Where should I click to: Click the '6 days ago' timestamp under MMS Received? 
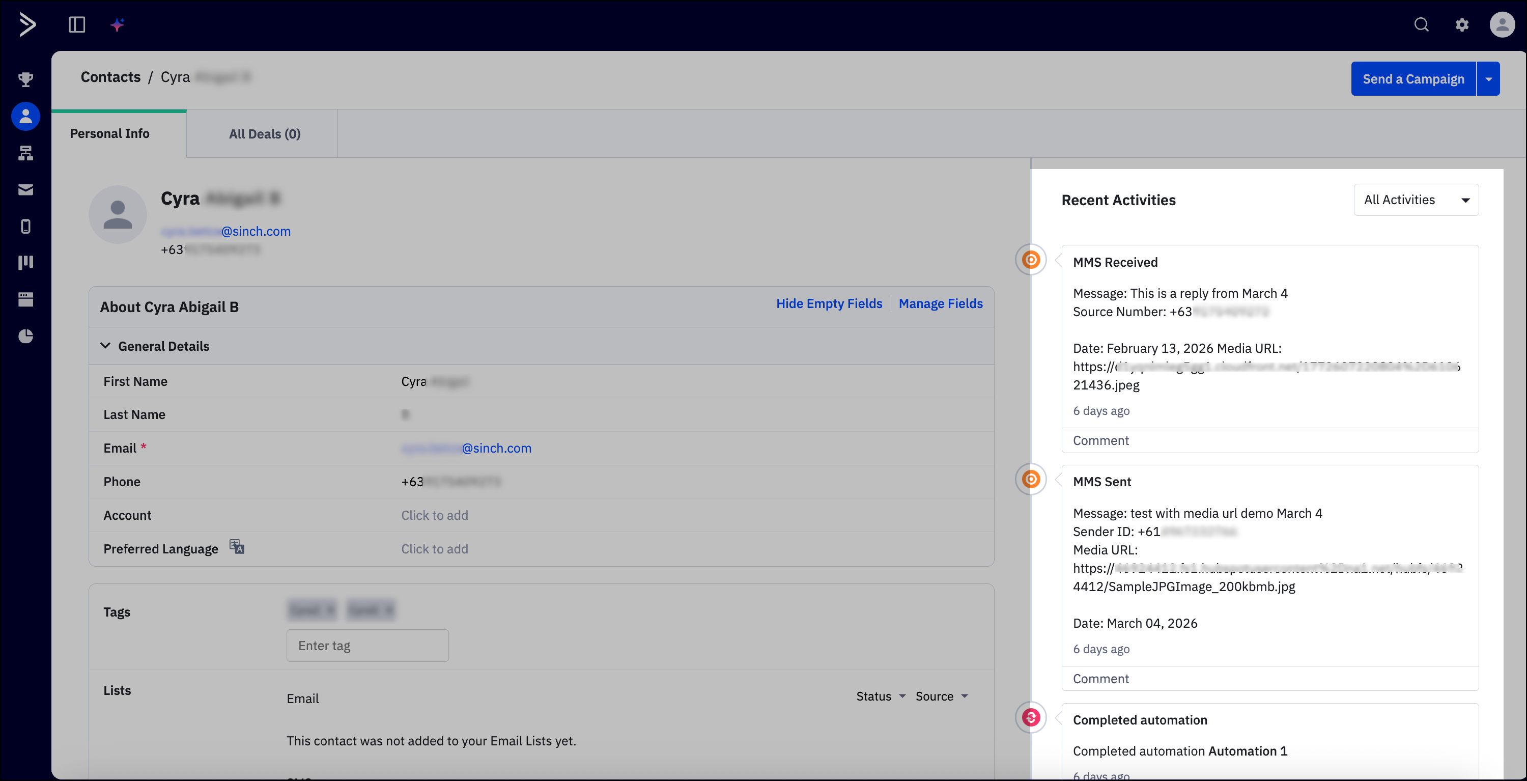click(x=1101, y=411)
